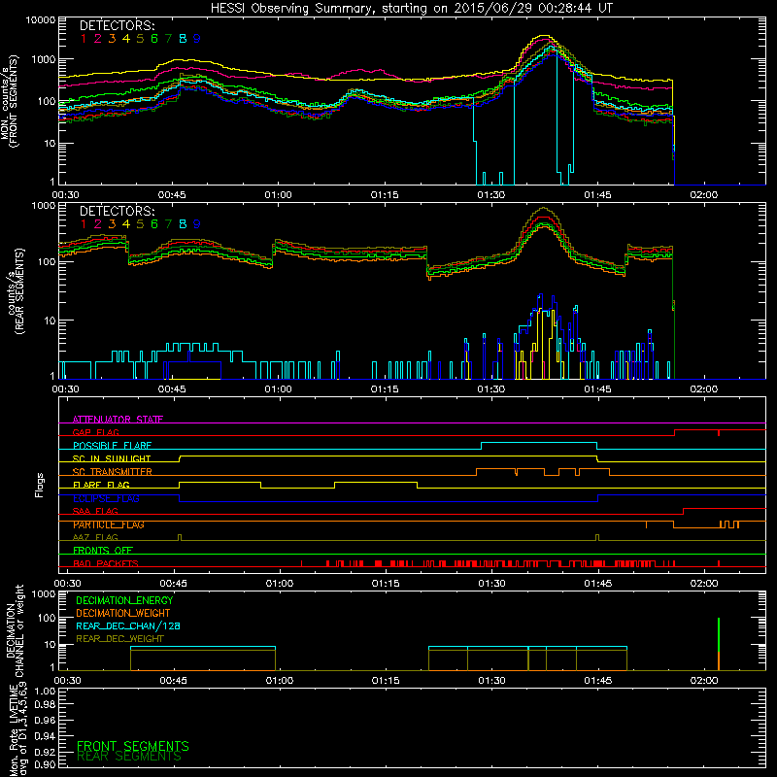Click the 10000 y-axis label on front plot
Viewport: 777px width, 777px height.
click(41, 20)
